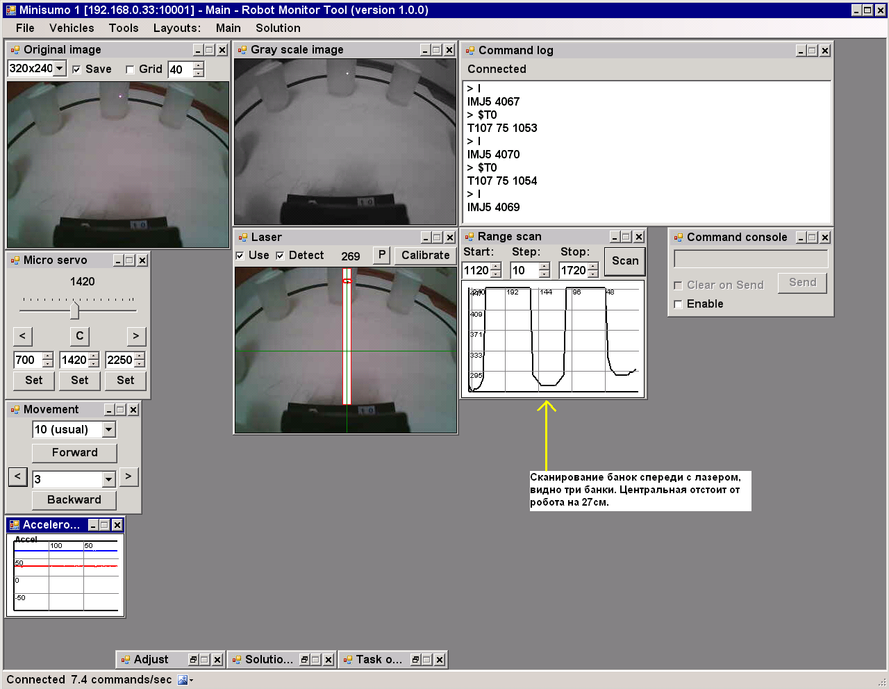The width and height of the screenshot is (889, 689).
Task: Restore the minimized Solution window
Action: (x=306, y=660)
